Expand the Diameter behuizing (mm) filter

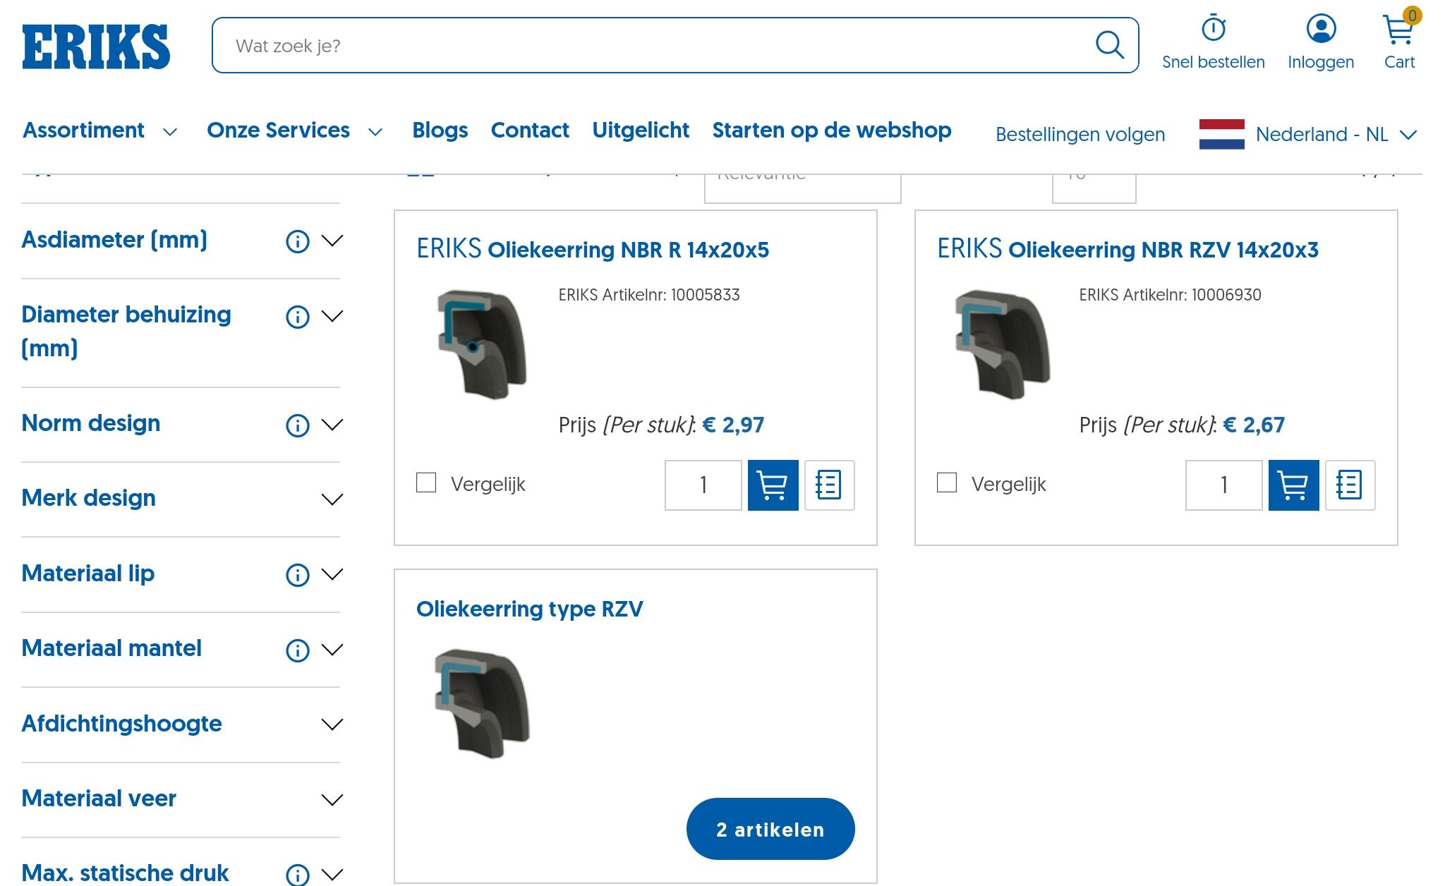click(x=332, y=316)
